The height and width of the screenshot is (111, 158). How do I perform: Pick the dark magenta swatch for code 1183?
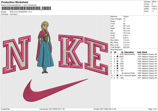pyautogui.click(x=117, y=68)
